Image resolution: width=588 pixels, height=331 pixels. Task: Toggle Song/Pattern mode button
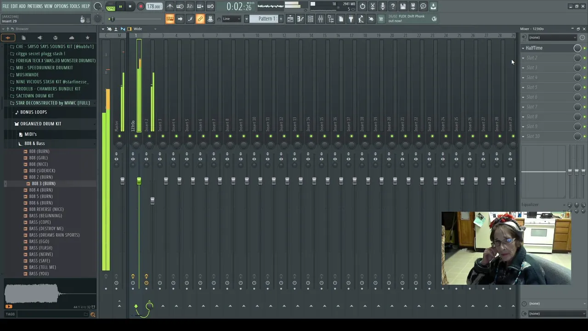111,7
